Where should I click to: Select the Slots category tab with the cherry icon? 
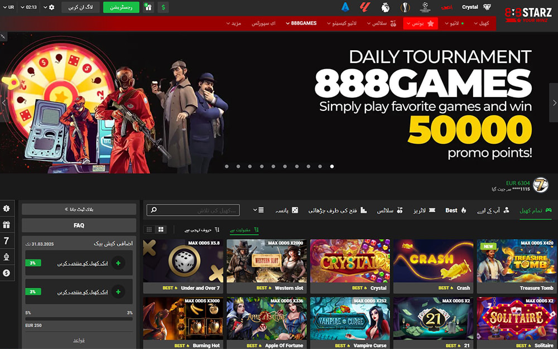[390, 210]
